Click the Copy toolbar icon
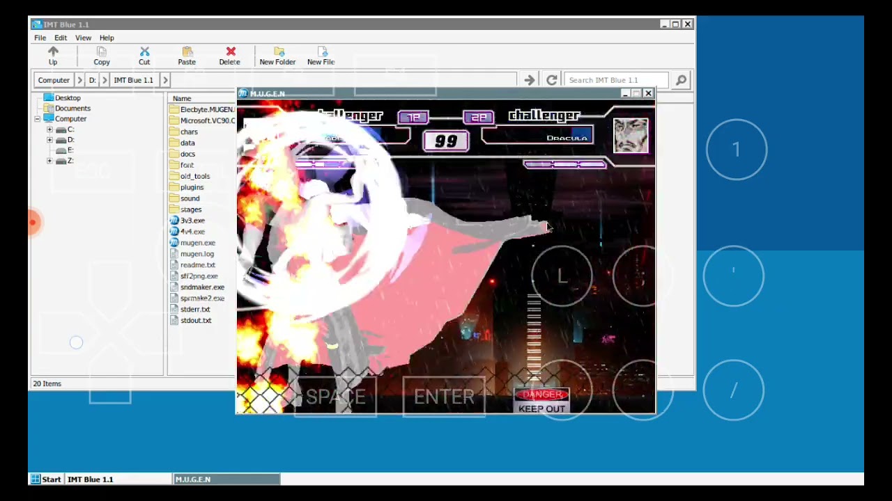Viewport: 892px width, 501px height. tap(102, 52)
